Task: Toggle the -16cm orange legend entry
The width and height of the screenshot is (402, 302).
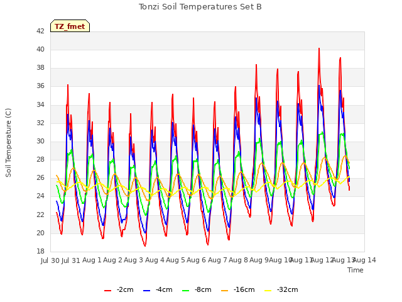Action: coord(237,289)
